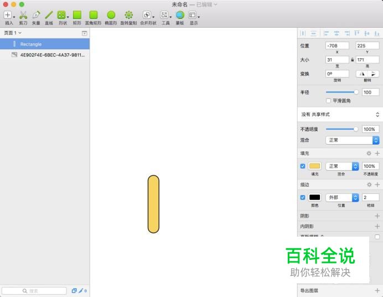
Task: Click the width field showing 31
Action: (x=337, y=60)
